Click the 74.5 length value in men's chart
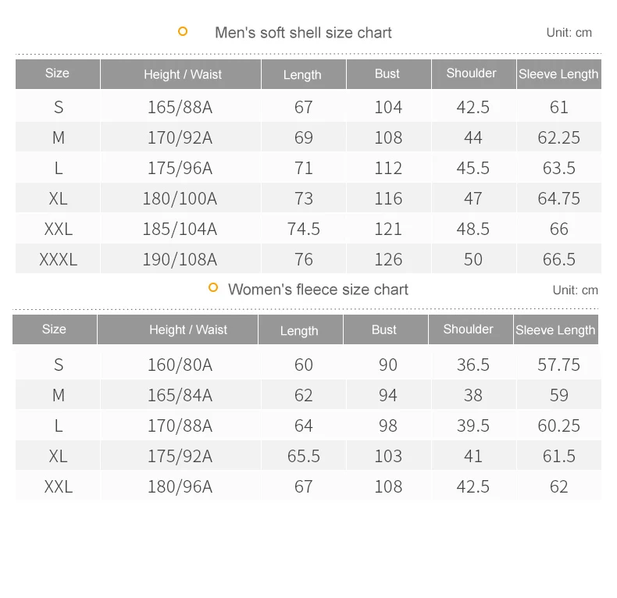The image size is (617, 598). pos(303,229)
